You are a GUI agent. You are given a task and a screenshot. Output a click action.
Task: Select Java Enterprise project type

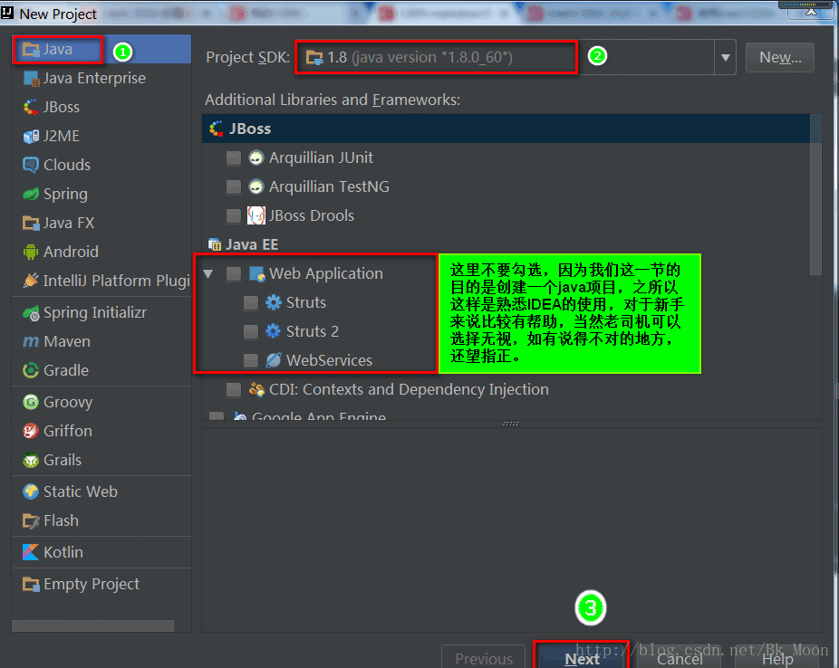94,79
